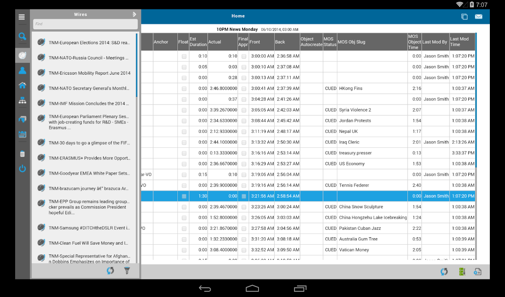Expand the truncated TNM-European Elections 2014 wire item
The height and width of the screenshot is (297, 505).
(89, 42)
